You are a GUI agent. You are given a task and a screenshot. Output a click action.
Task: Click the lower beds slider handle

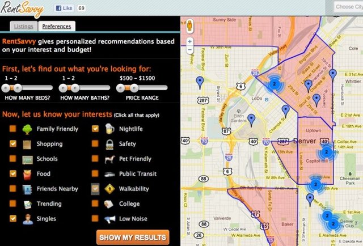click(6, 88)
